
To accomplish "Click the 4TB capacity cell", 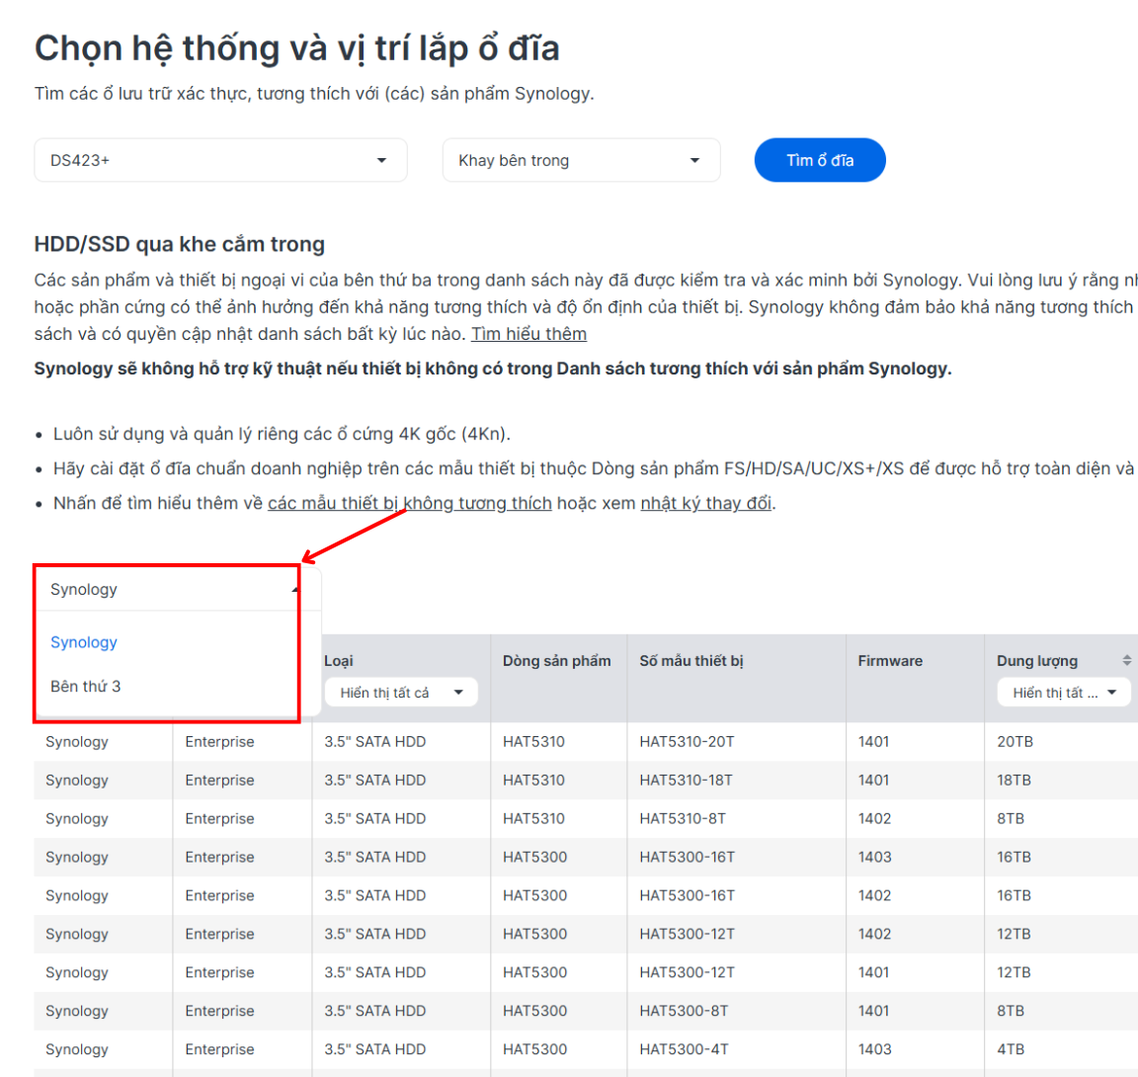I will point(1011,1049).
